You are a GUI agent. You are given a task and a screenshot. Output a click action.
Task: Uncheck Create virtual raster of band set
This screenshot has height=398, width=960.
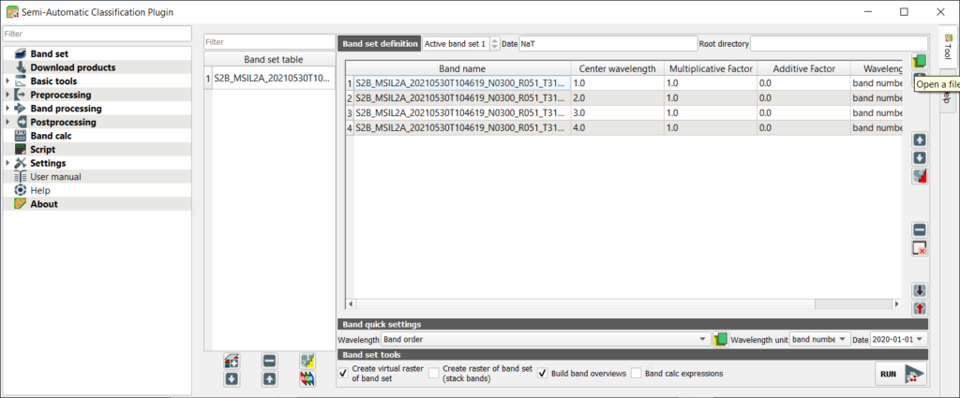343,374
